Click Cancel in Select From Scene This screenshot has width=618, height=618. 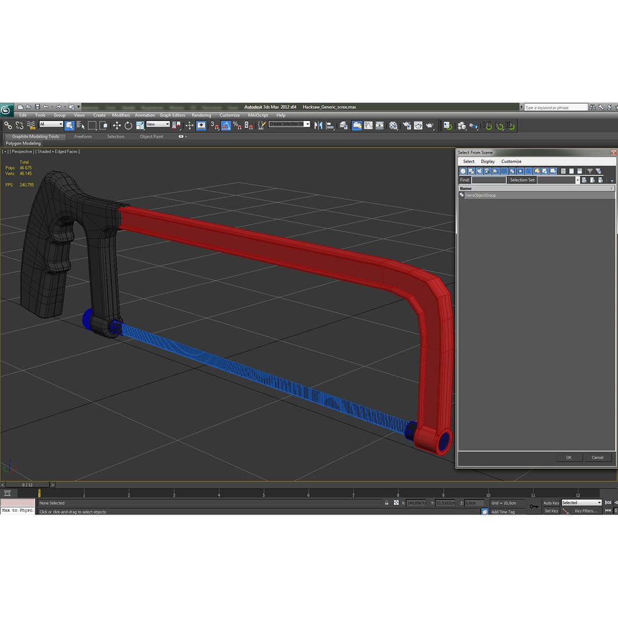click(x=597, y=458)
